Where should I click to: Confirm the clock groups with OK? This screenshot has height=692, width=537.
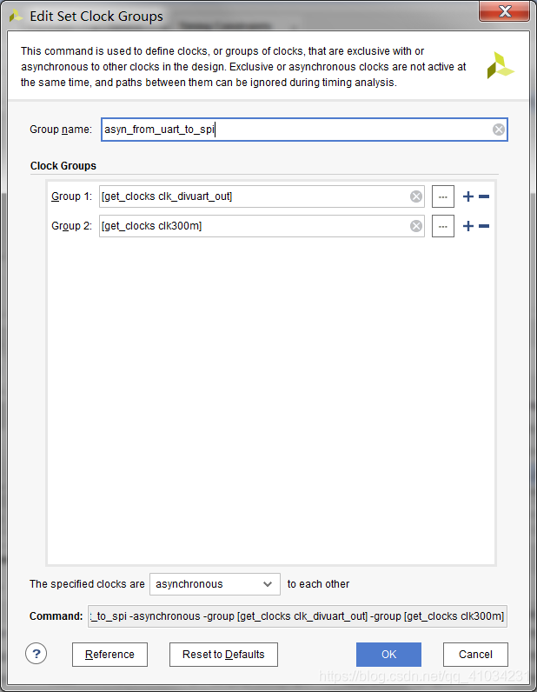[388, 654]
